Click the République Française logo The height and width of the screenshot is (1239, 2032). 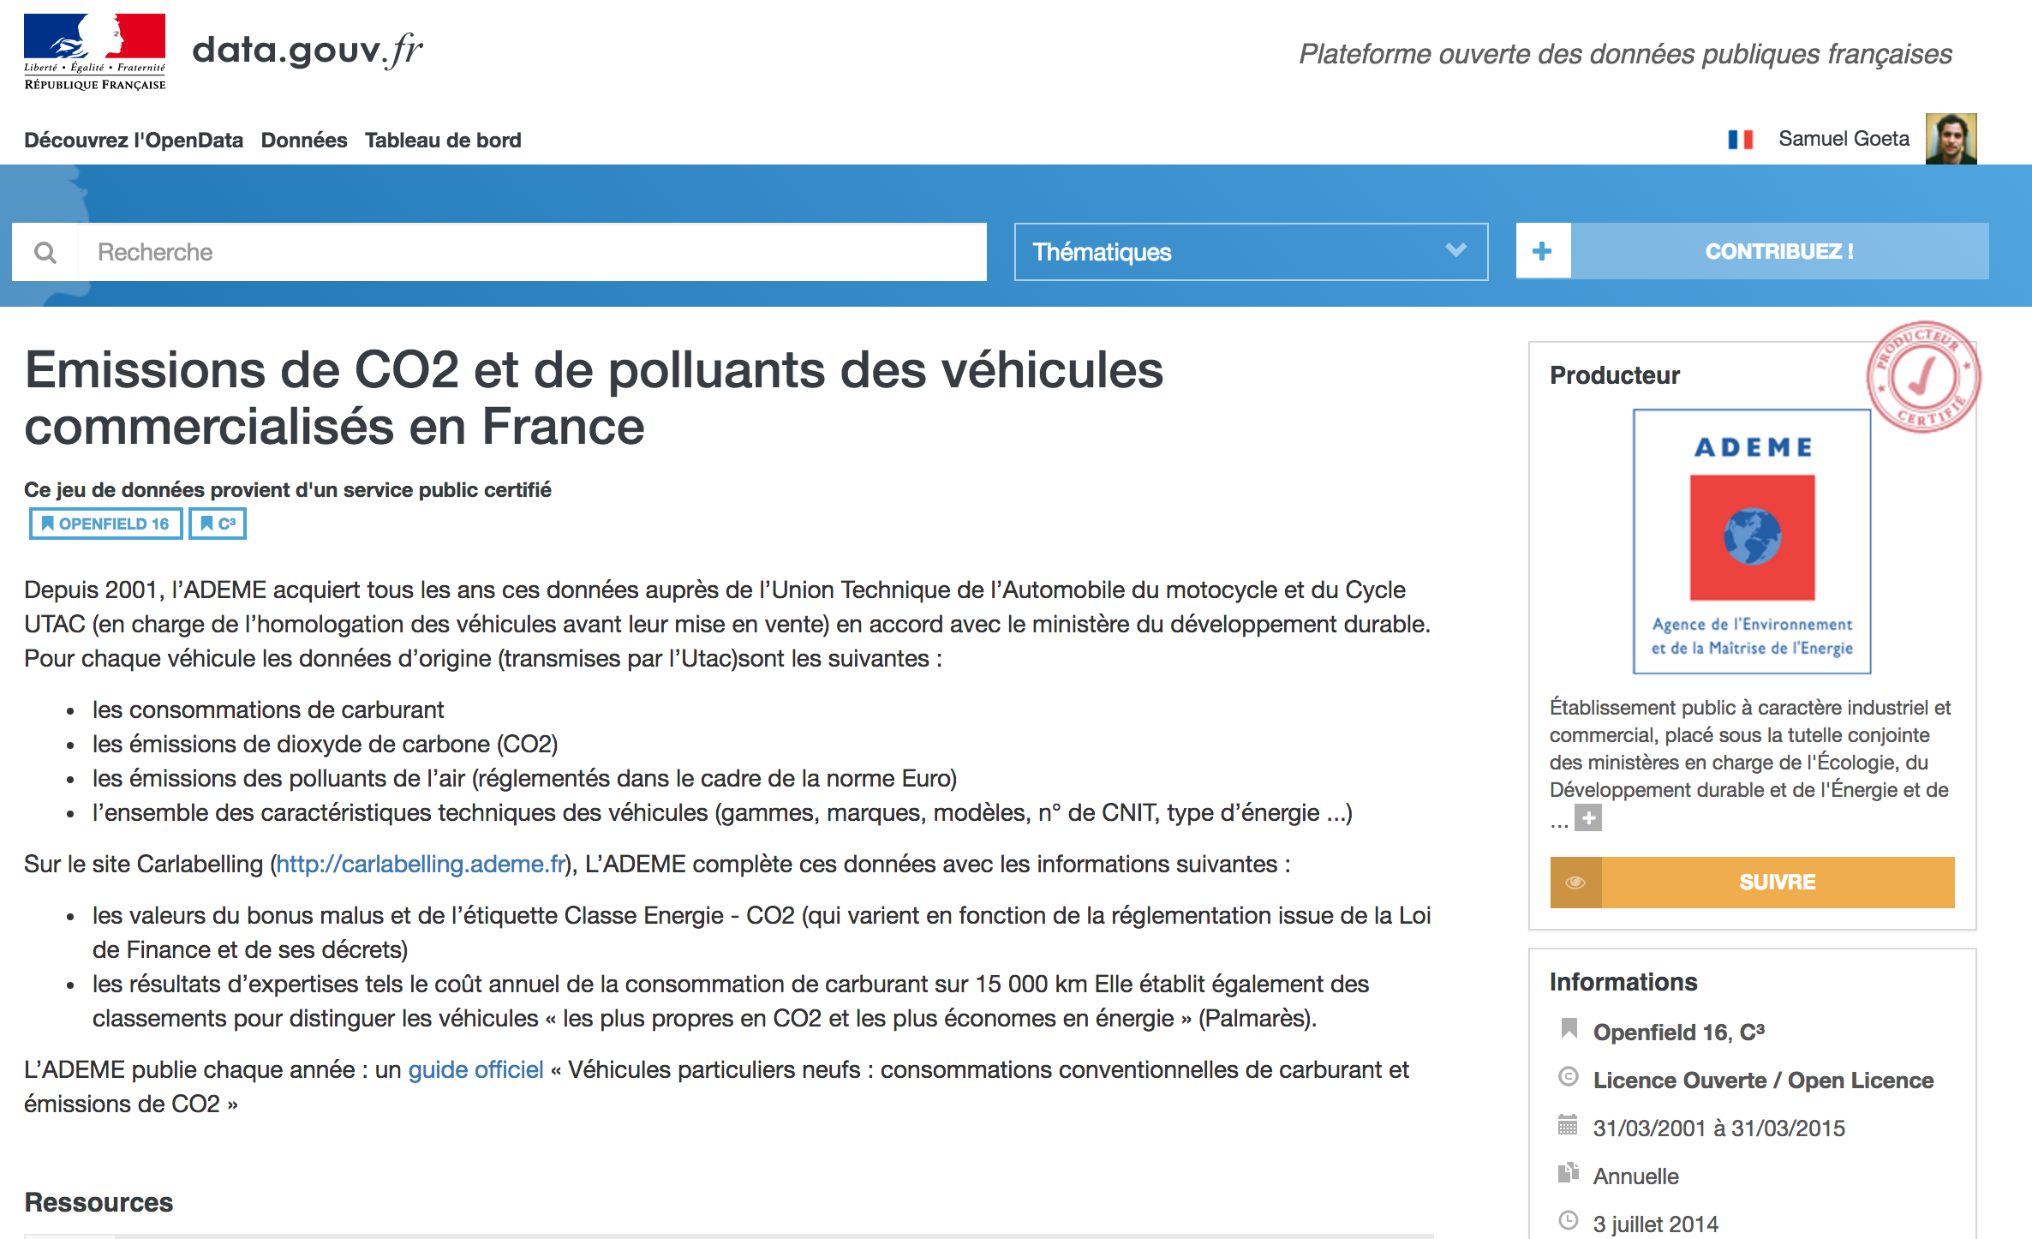click(x=95, y=51)
